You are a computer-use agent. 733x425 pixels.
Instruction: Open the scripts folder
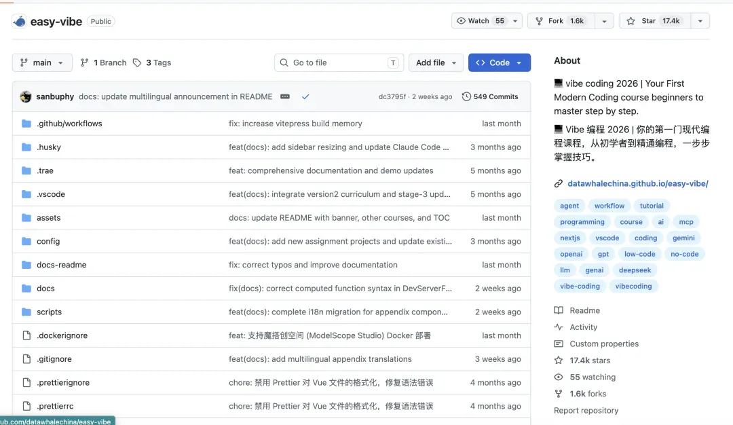pos(49,312)
